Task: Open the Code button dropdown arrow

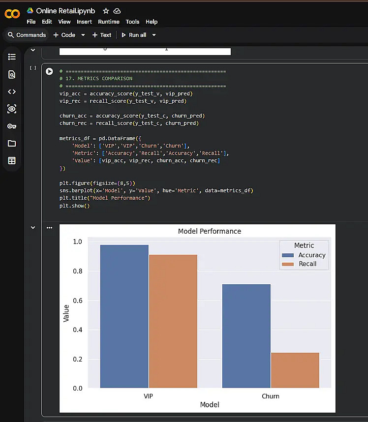Action: 83,35
